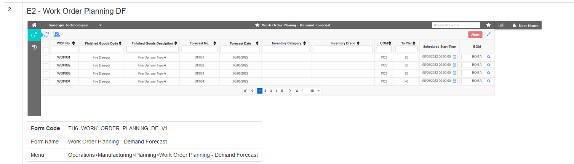The width and height of the screenshot is (574, 164).
Task: Jump to last page of results
Action: point(297,91)
